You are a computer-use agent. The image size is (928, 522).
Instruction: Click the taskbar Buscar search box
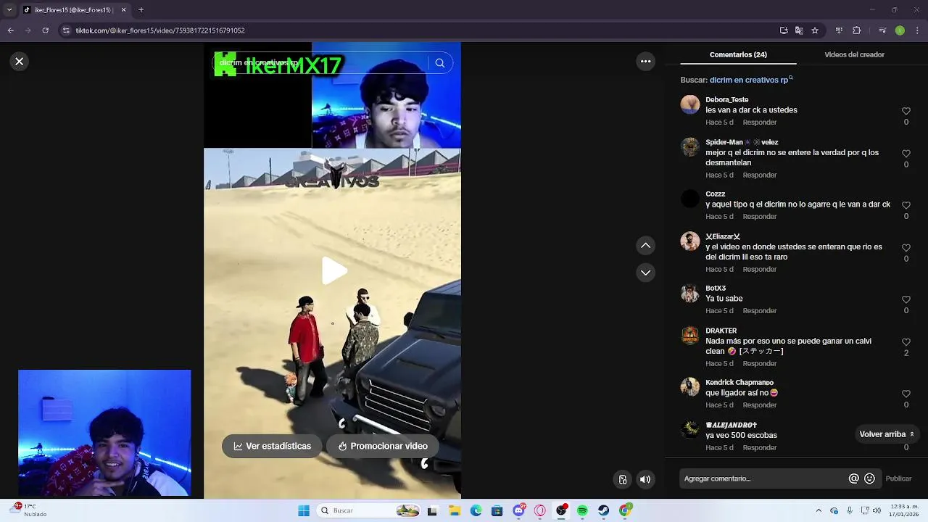369,511
